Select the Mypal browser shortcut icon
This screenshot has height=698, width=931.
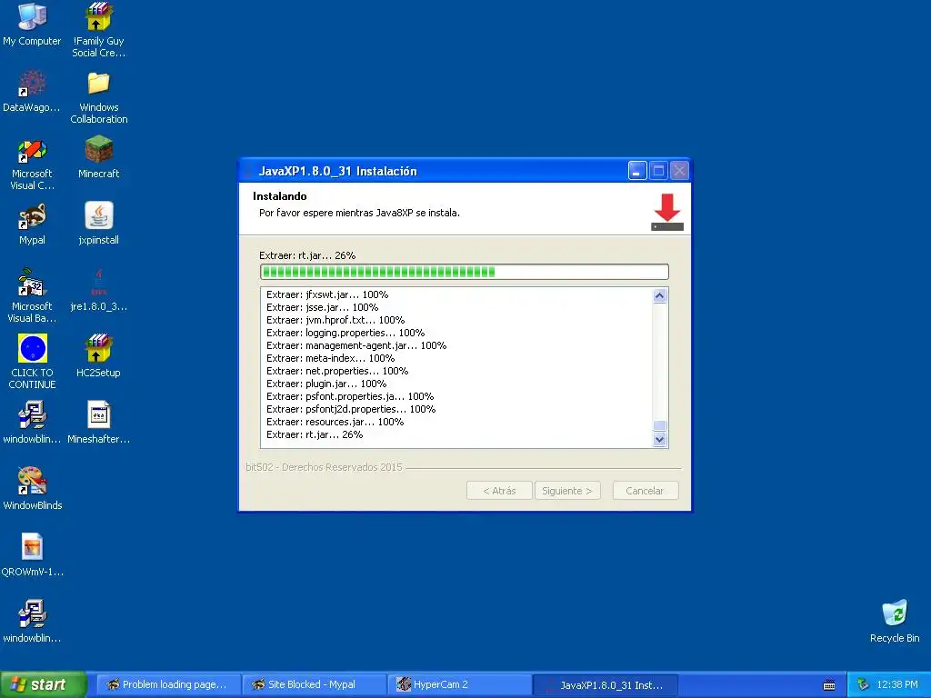point(32,216)
